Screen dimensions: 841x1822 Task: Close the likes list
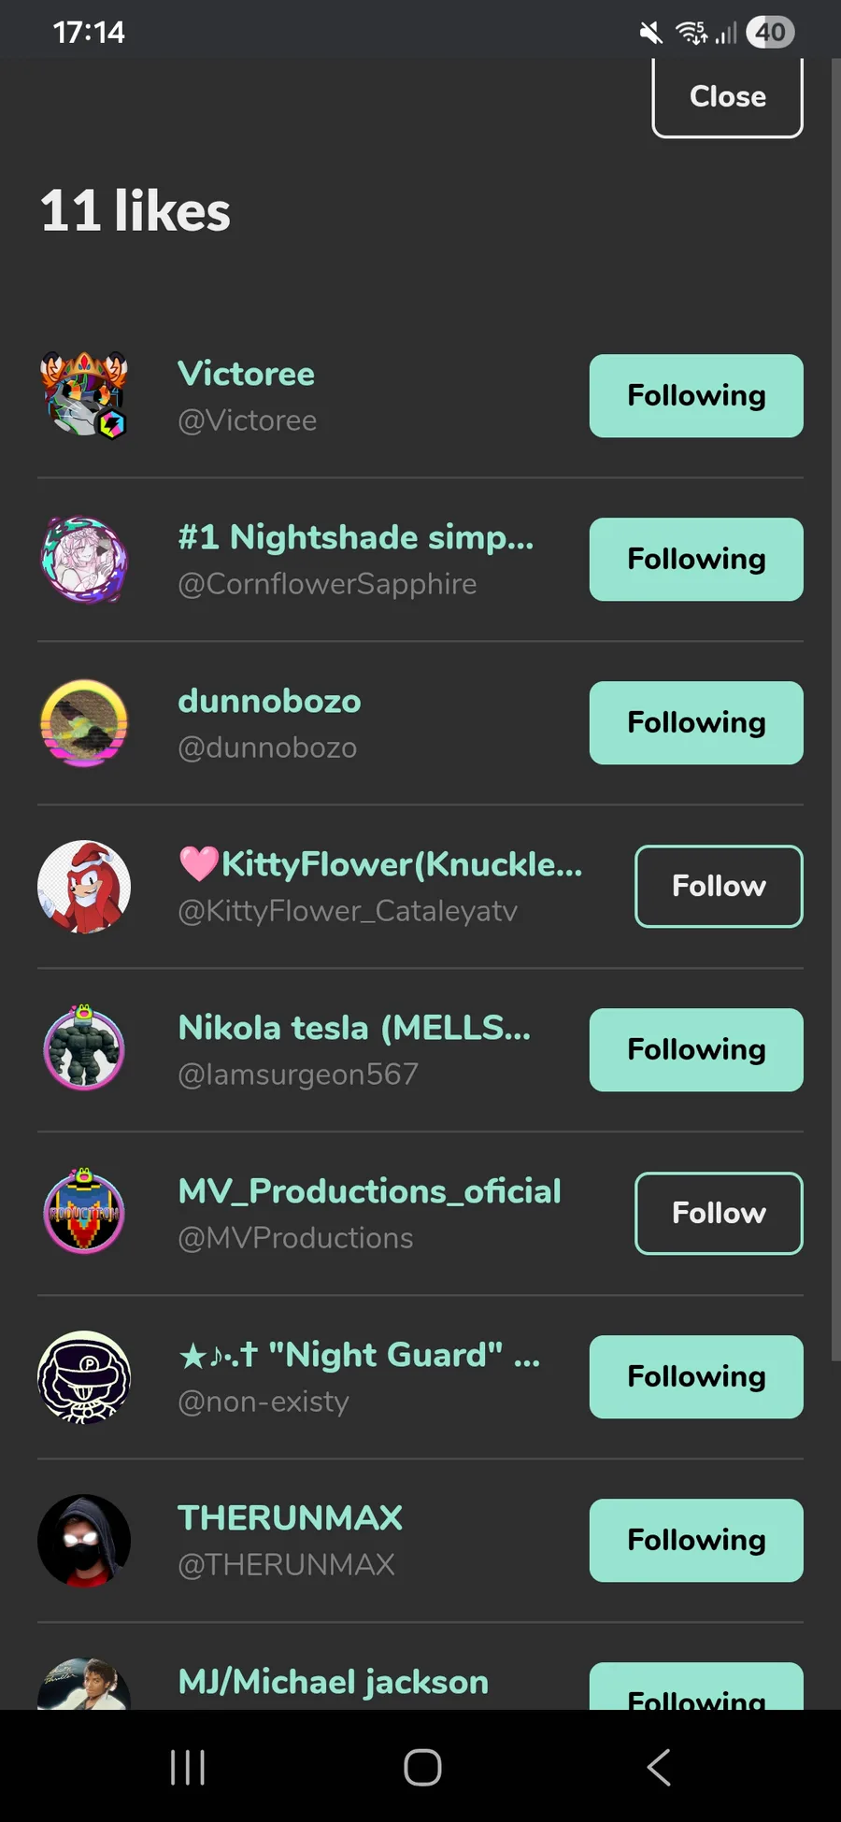pyautogui.click(x=727, y=97)
